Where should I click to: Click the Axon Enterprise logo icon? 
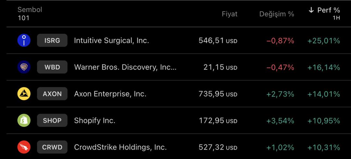coord(24,94)
